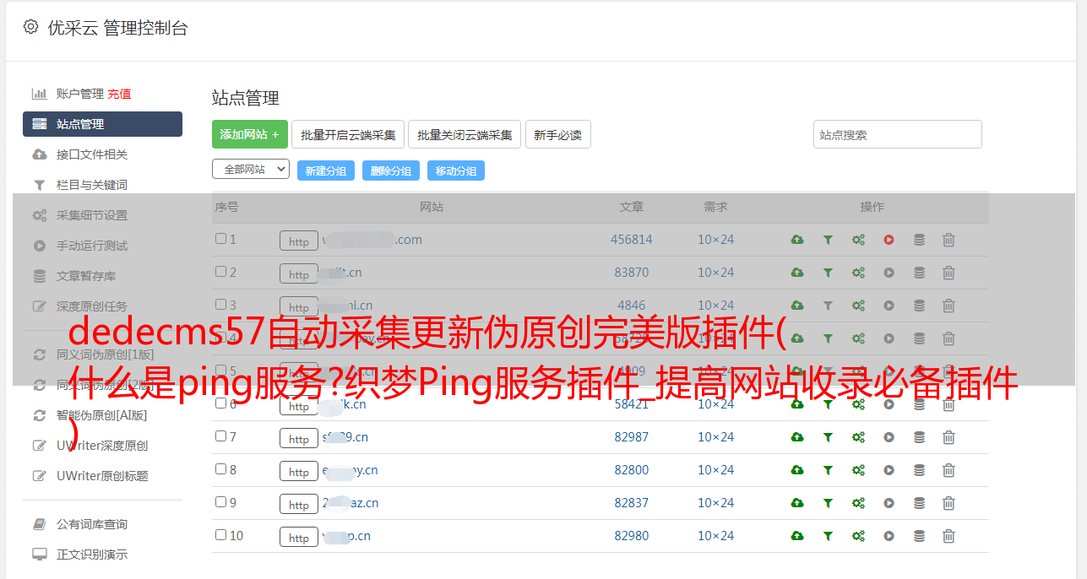Click trash icon in row 2
1087x579 pixels.
click(948, 273)
